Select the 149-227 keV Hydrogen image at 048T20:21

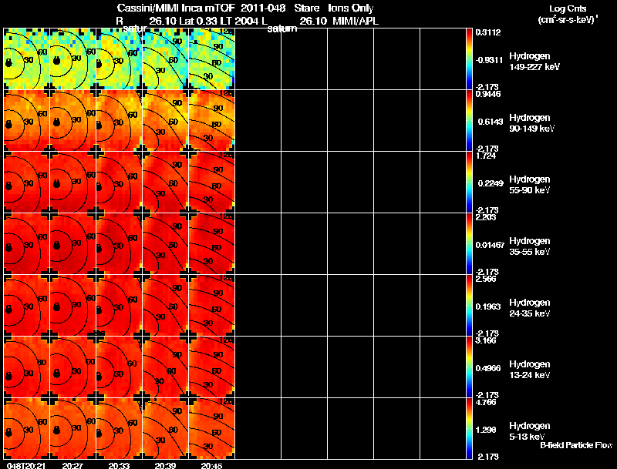click(27, 59)
